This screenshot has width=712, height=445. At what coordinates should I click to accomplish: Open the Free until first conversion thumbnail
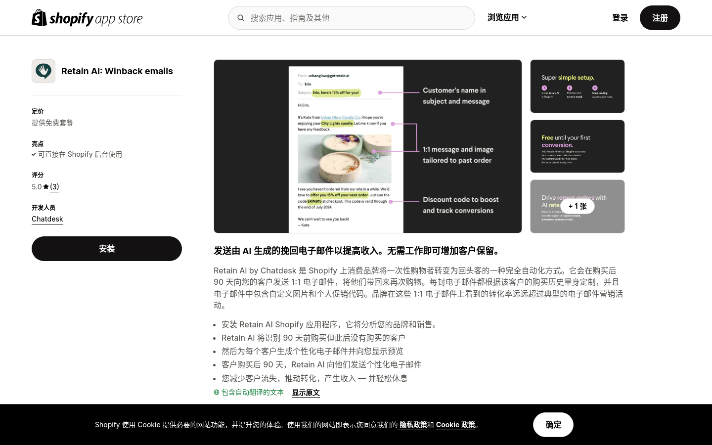tap(578, 146)
